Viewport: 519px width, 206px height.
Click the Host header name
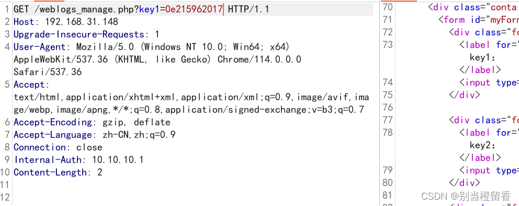pyautogui.click(x=24, y=22)
